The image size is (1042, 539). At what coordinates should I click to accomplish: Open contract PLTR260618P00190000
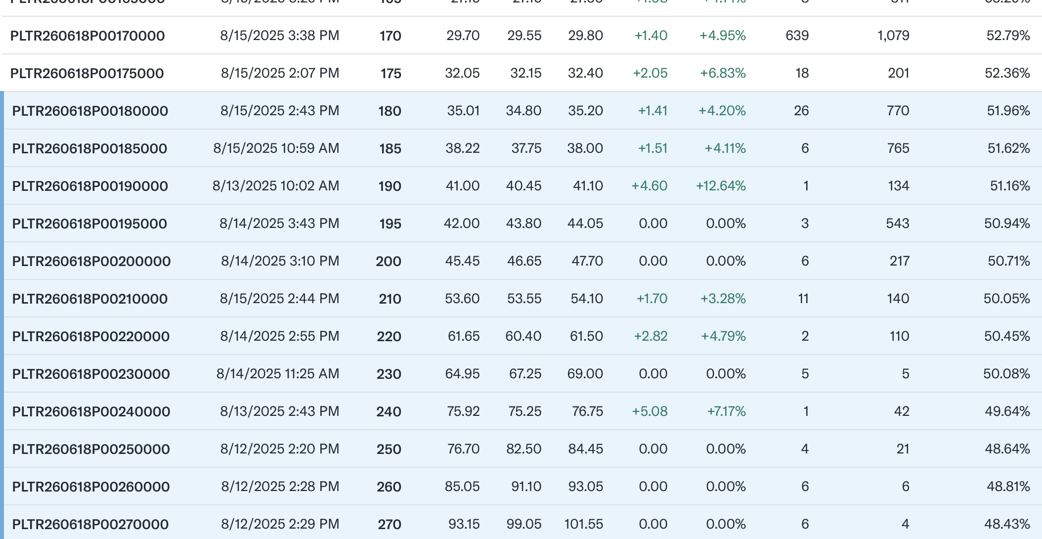[90, 186]
